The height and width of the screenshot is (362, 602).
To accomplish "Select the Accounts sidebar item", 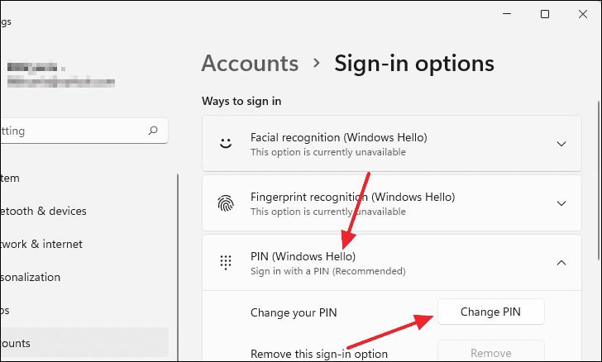I will point(84,343).
